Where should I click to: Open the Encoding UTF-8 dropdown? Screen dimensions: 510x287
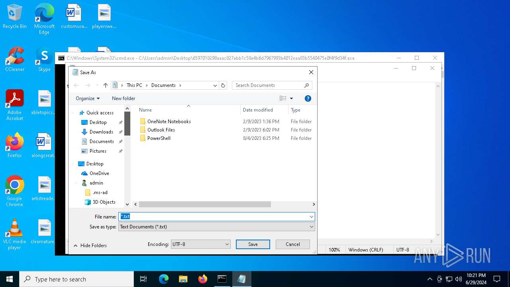200,244
